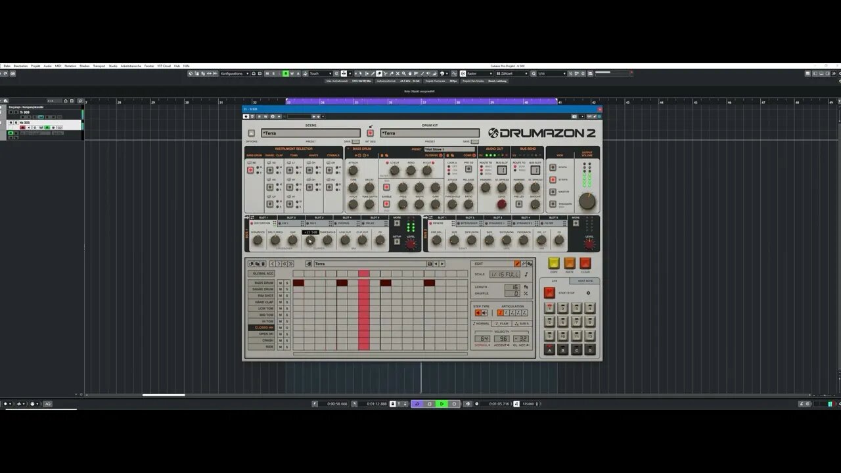Open the Scale 1/16 FULL selector
This screenshot has width=841, height=473.
tap(505, 274)
